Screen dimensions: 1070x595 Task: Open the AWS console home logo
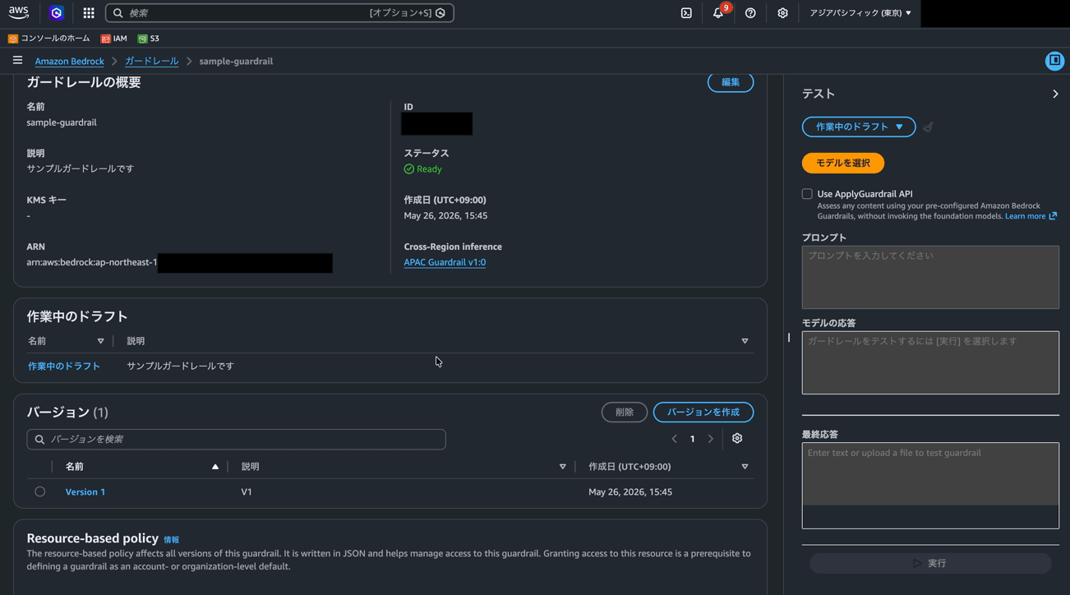tap(18, 12)
